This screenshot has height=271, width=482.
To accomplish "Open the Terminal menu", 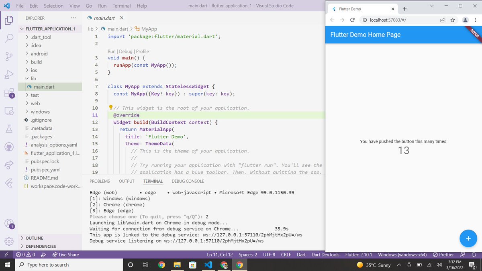I will 121,6.
